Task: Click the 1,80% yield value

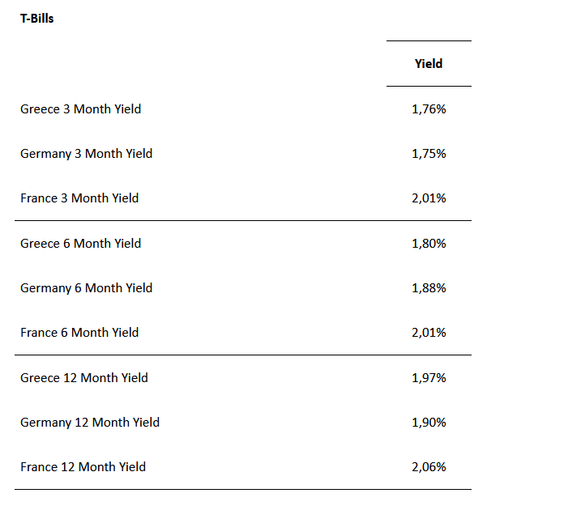Action: click(x=429, y=244)
